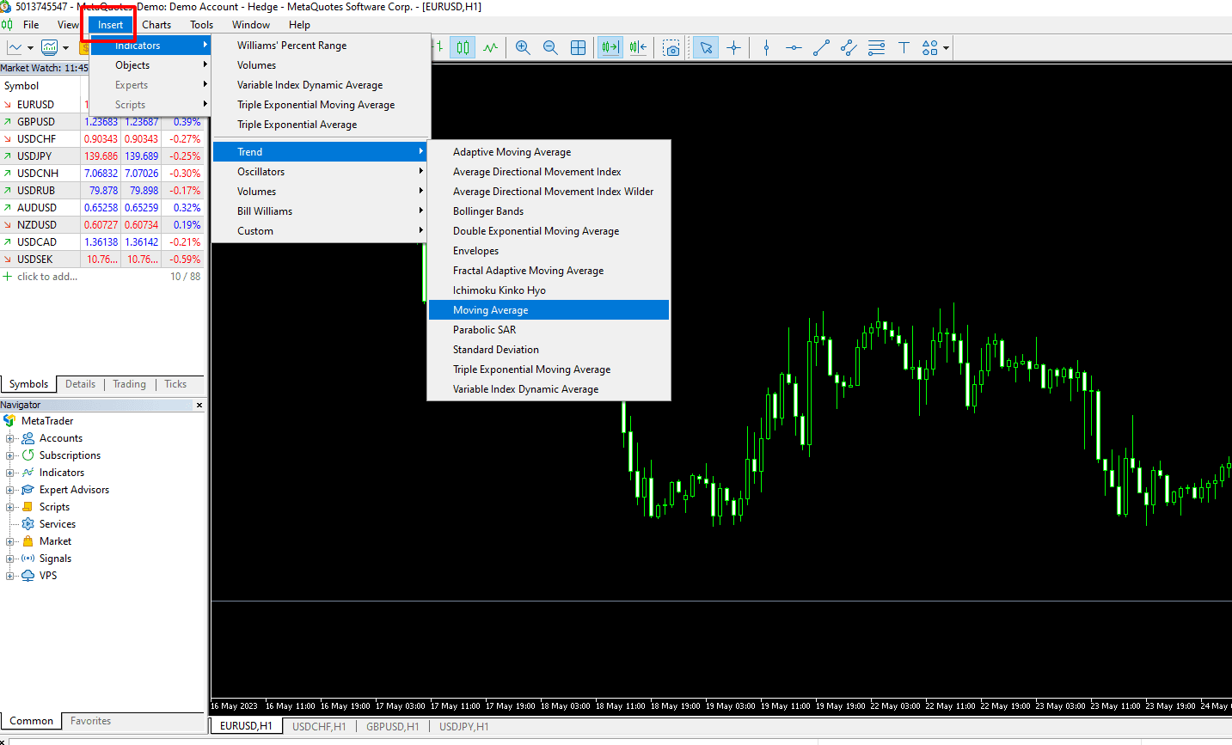1232x745 pixels.
Task: Zoom in on the chart
Action: point(523,47)
